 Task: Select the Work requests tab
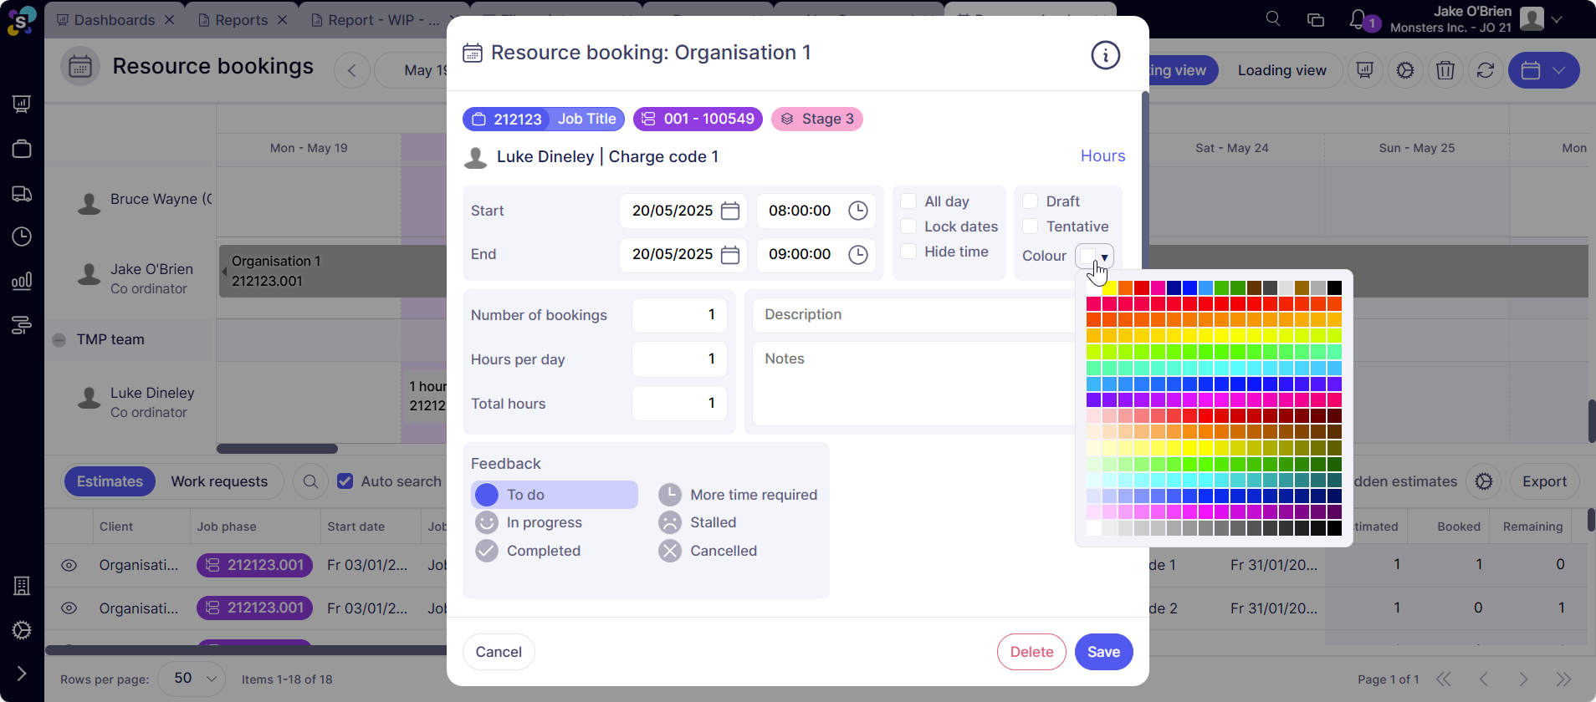point(219,481)
